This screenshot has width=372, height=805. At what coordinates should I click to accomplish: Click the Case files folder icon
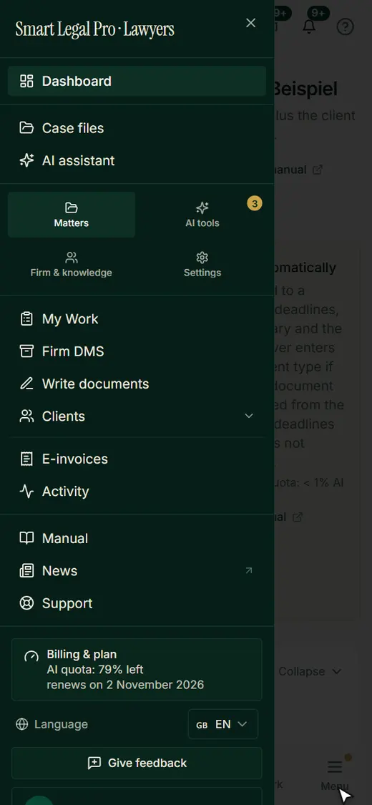pos(26,128)
